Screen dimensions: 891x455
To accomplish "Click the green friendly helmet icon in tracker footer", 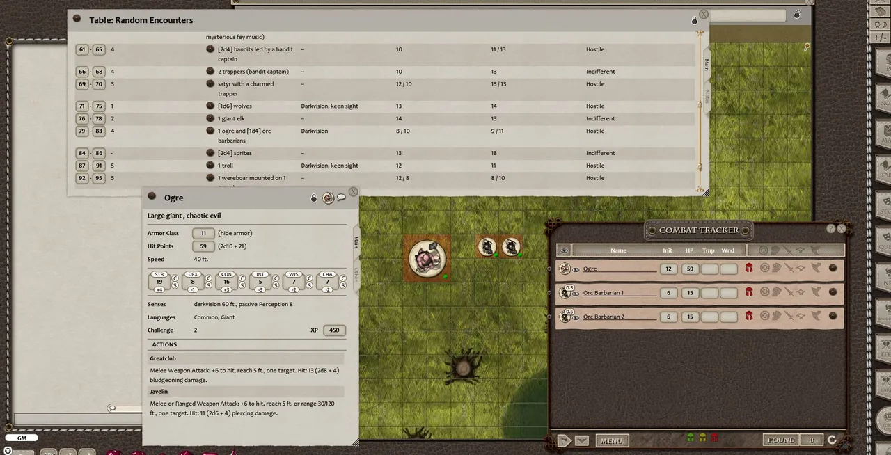I will 691,438.
